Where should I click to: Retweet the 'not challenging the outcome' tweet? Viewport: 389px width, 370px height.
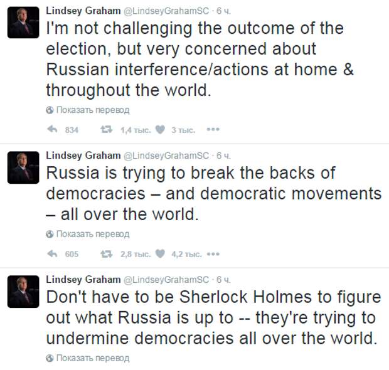[106, 129]
